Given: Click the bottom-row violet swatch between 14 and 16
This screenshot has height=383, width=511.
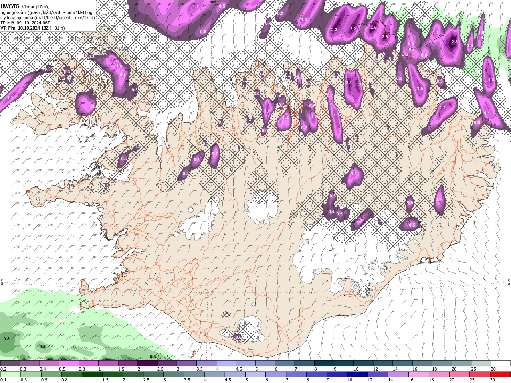Looking at the screenshot, I should coord(399,374).
